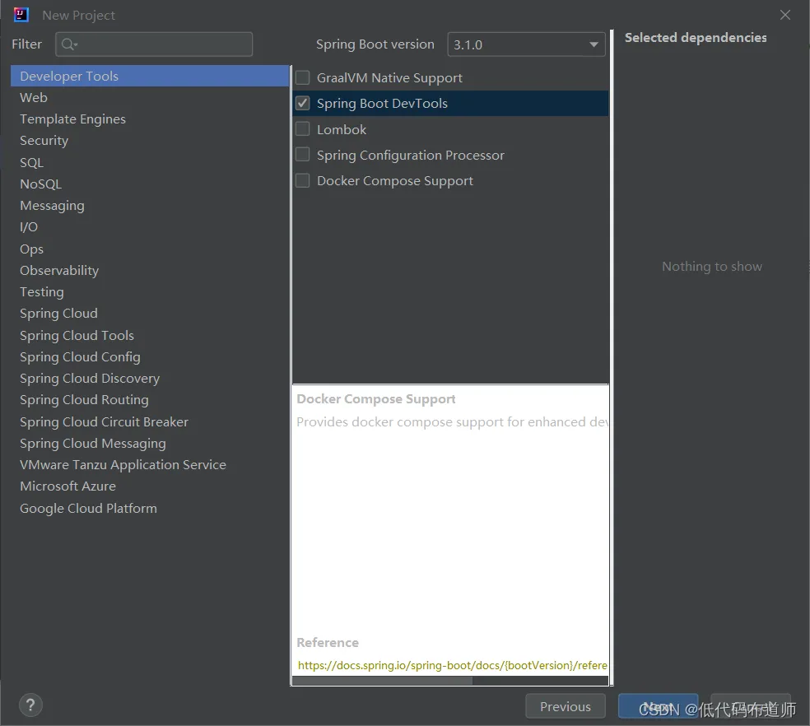Click the Docker Compose Support list label
Viewport: 810px width, 726px height.
(x=394, y=181)
